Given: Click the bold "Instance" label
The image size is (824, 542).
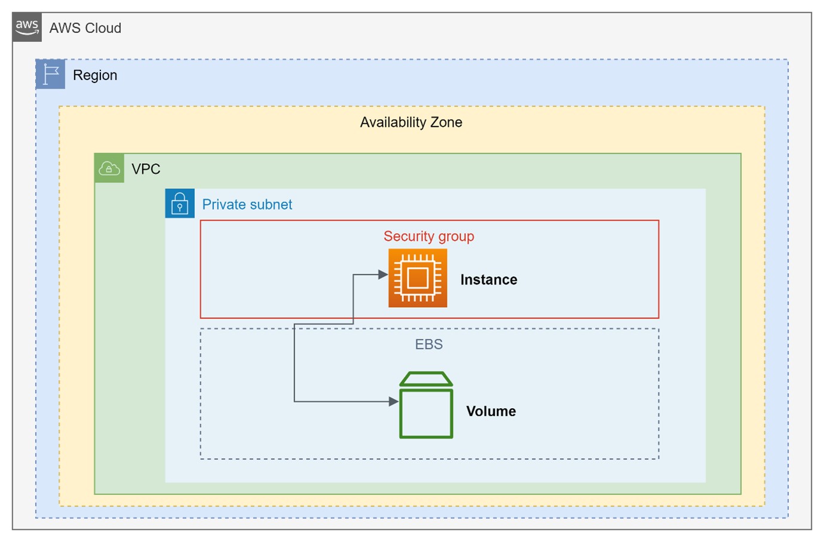Looking at the screenshot, I should (x=489, y=280).
